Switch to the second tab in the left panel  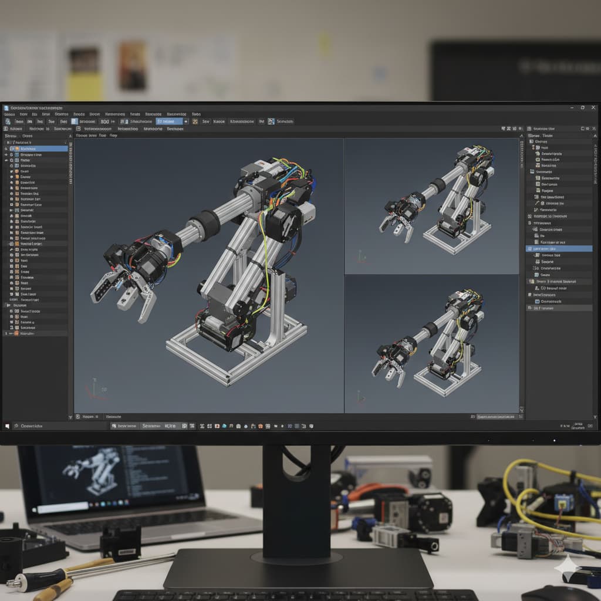point(27,136)
